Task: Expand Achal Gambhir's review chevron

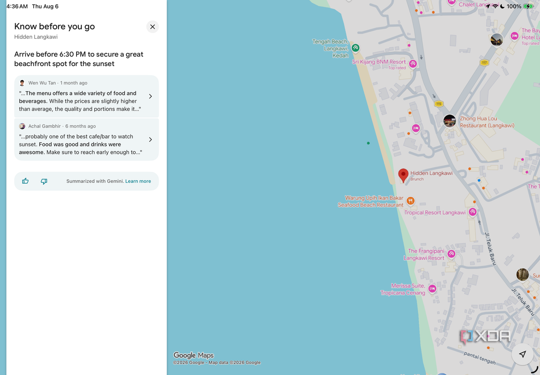Action: (151, 139)
